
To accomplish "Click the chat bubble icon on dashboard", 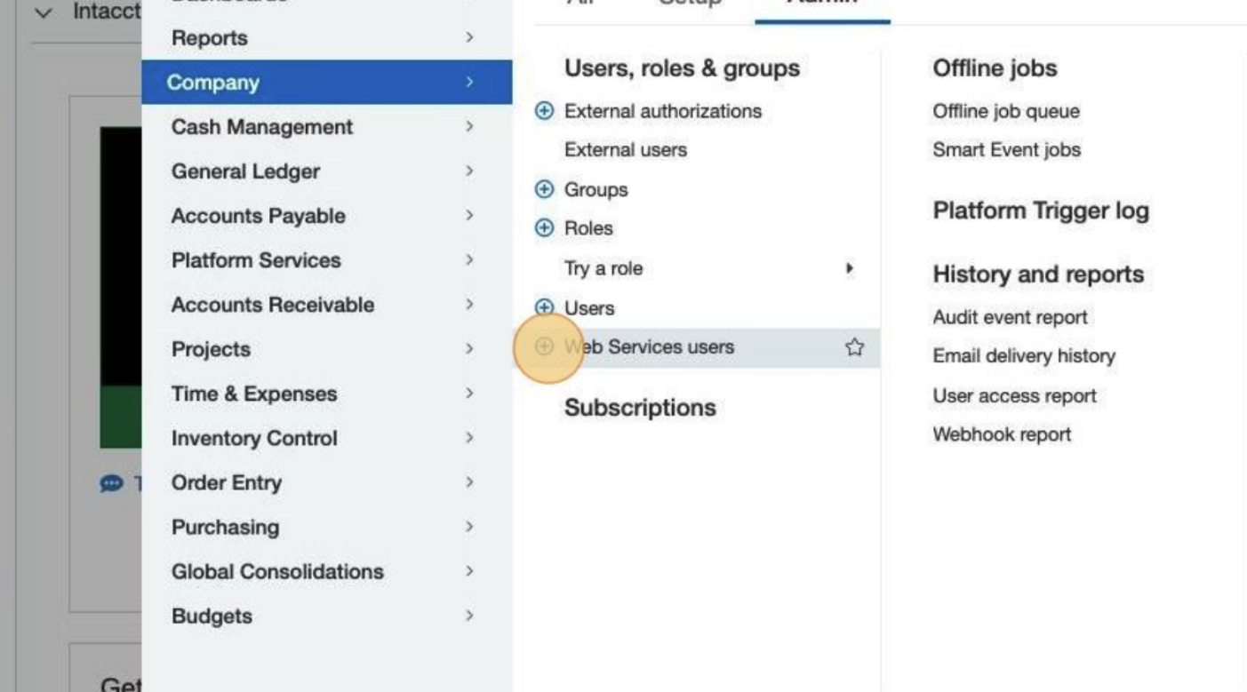I will click(111, 483).
